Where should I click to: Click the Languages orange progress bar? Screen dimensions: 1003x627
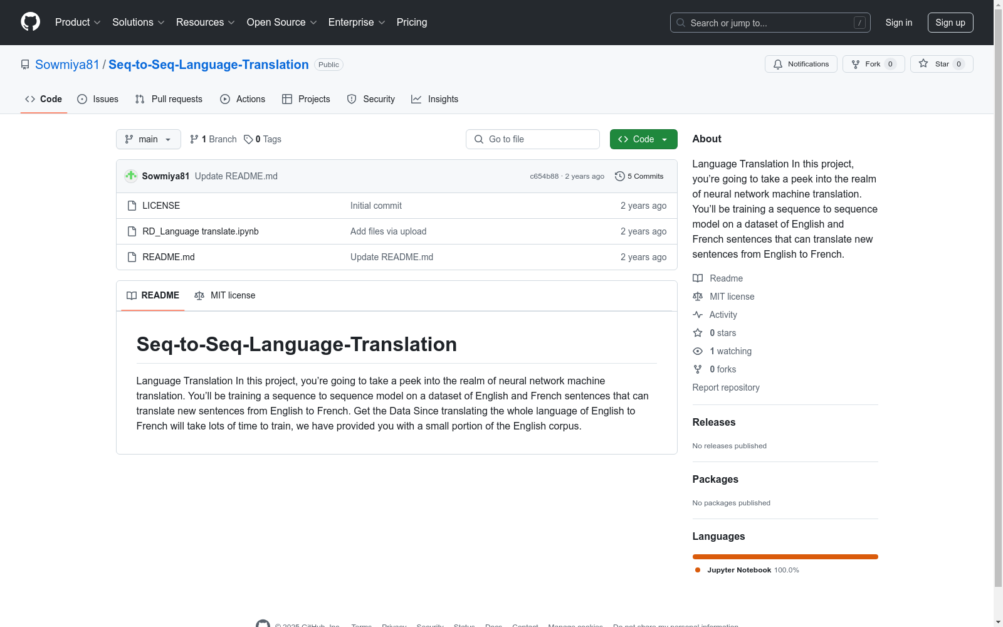coord(785,557)
